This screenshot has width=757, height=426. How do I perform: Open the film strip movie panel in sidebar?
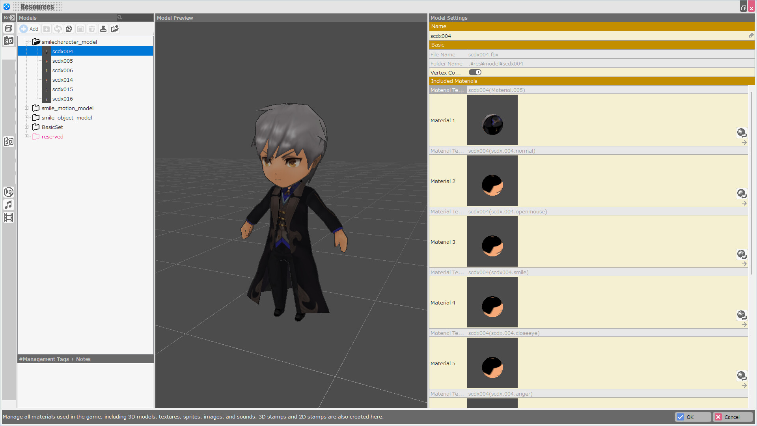click(9, 217)
